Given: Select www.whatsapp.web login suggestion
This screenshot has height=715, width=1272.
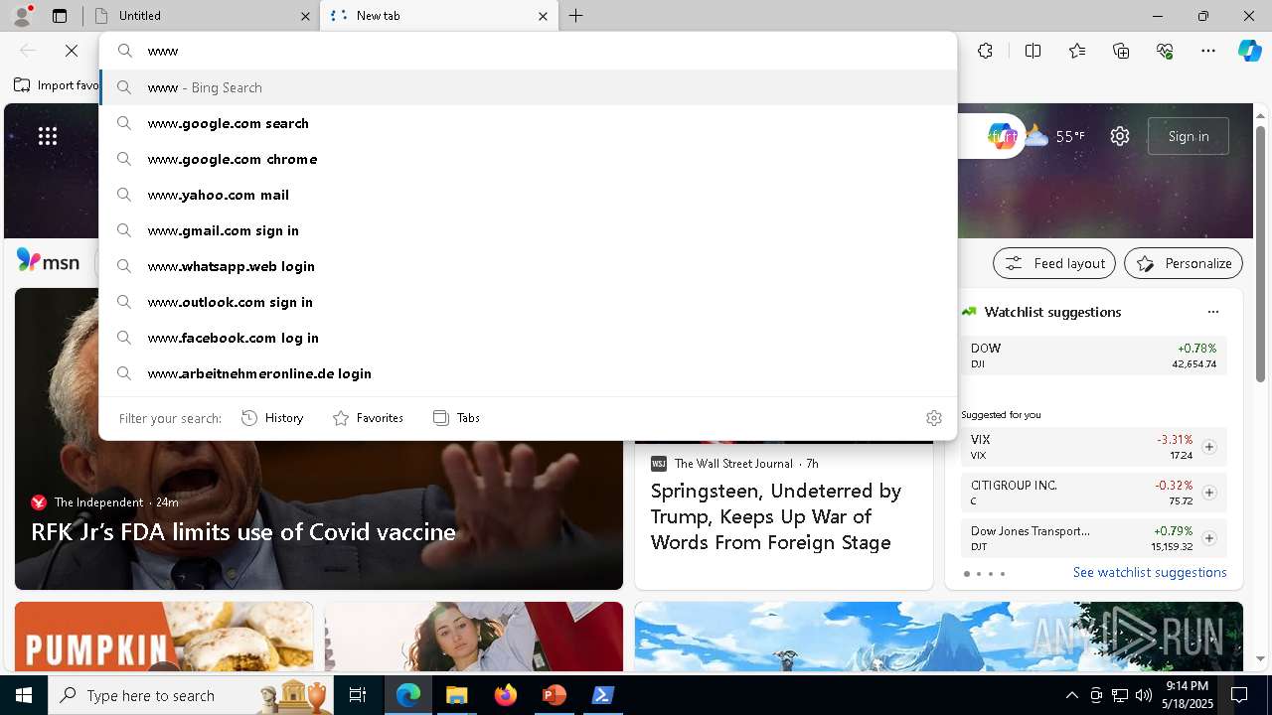Looking at the screenshot, I should tap(528, 266).
